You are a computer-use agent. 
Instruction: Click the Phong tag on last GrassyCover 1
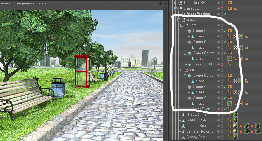[230, 137]
